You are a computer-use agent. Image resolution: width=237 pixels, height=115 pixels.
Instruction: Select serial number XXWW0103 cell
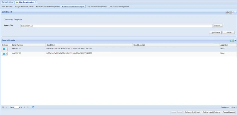16,53
